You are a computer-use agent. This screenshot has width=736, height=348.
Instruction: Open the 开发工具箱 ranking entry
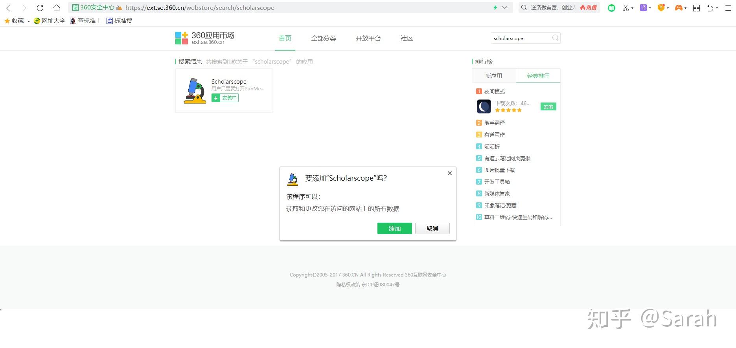[x=497, y=182]
